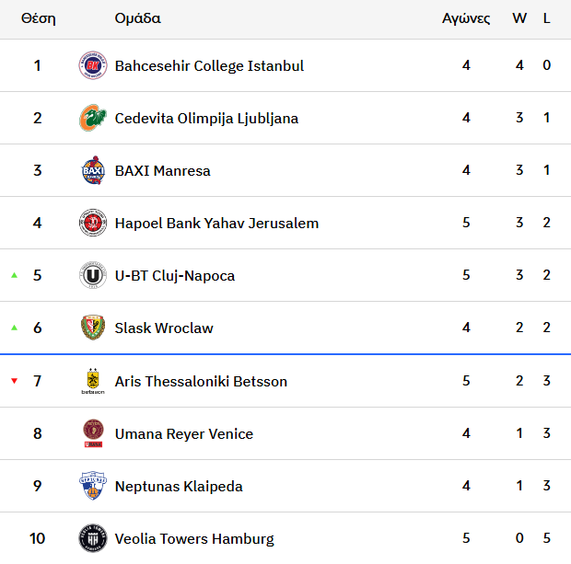Click the Slask Wroclaw team logo
The width and height of the screenshot is (571, 564).
click(93, 328)
